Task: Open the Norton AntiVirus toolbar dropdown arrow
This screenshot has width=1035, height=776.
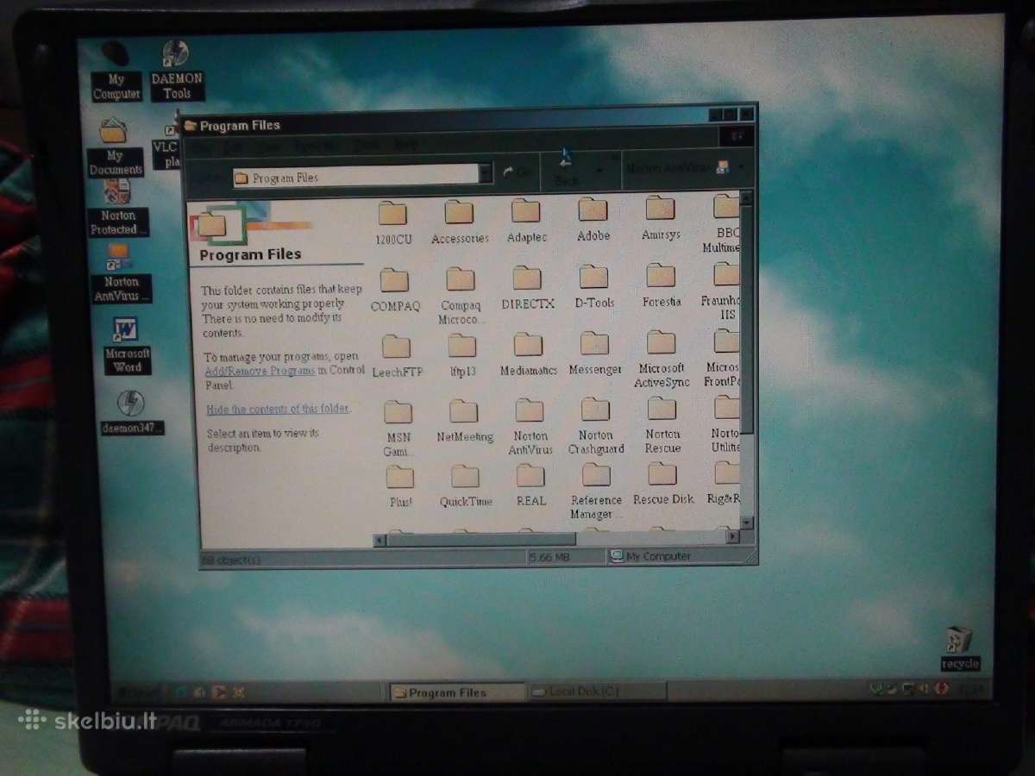Action: click(x=741, y=167)
